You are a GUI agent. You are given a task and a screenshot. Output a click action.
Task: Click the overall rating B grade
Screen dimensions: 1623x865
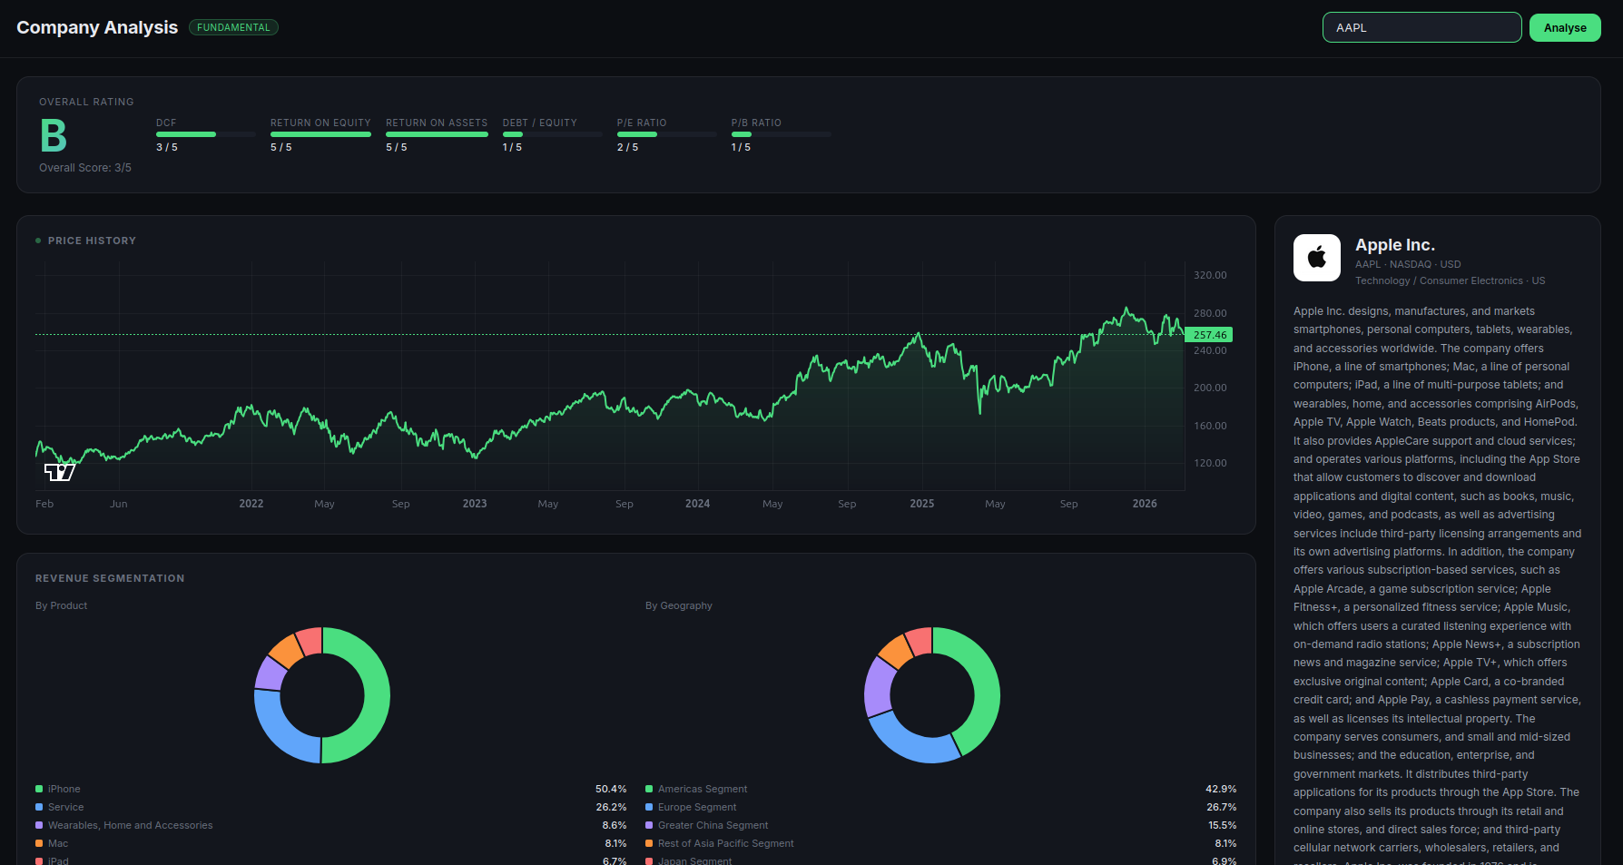point(54,136)
